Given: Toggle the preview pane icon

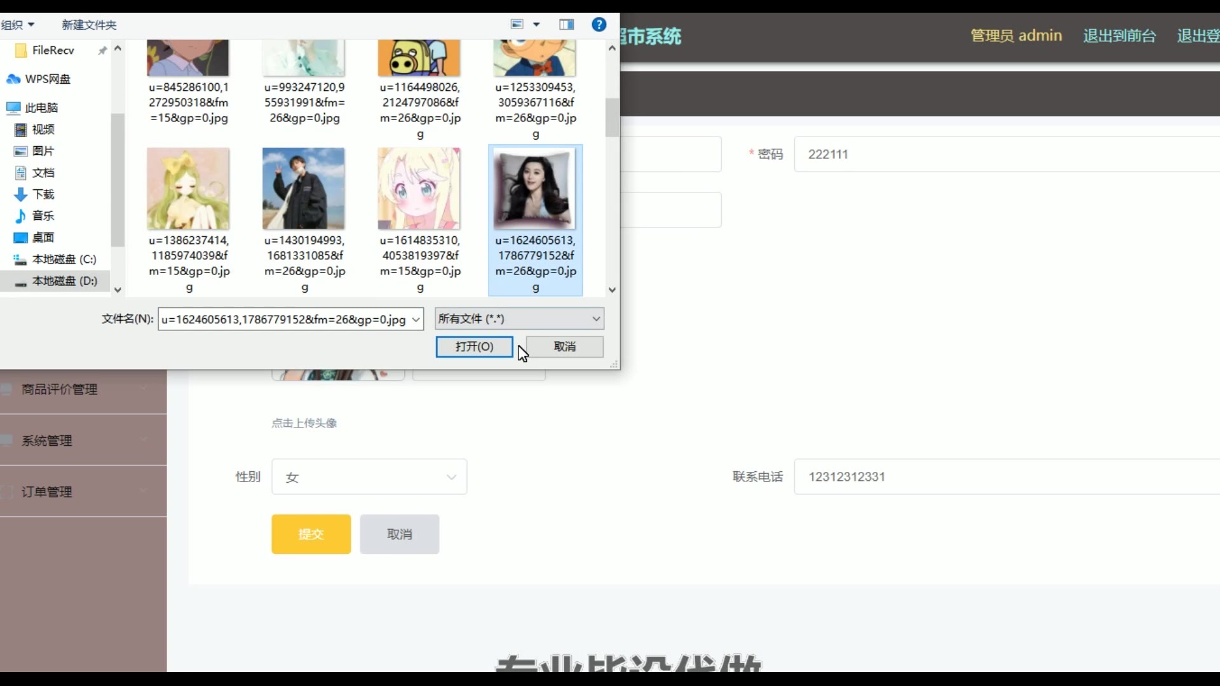Looking at the screenshot, I should (566, 24).
